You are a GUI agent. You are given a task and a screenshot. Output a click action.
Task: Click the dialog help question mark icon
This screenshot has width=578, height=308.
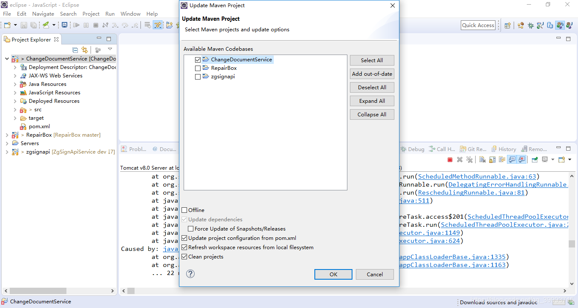click(190, 274)
